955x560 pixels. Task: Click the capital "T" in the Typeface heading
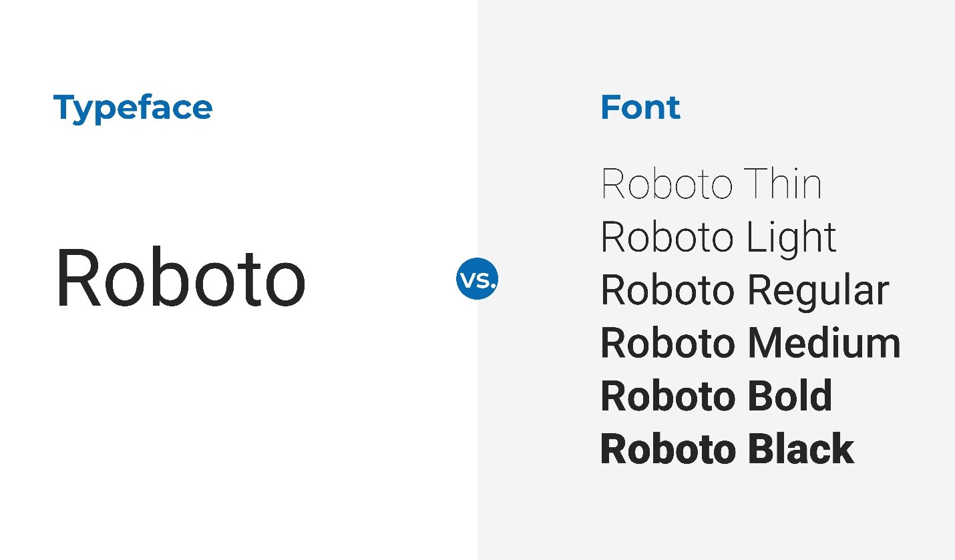pos(64,107)
